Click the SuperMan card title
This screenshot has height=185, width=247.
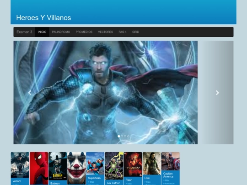pyautogui.click(x=94, y=178)
